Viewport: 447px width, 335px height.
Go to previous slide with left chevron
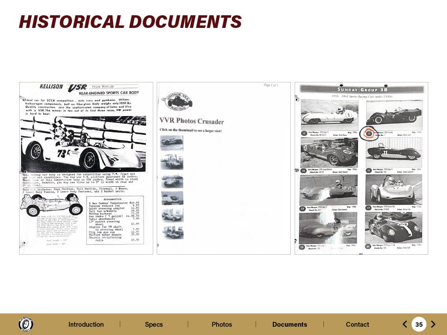click(x=405, y=324)
